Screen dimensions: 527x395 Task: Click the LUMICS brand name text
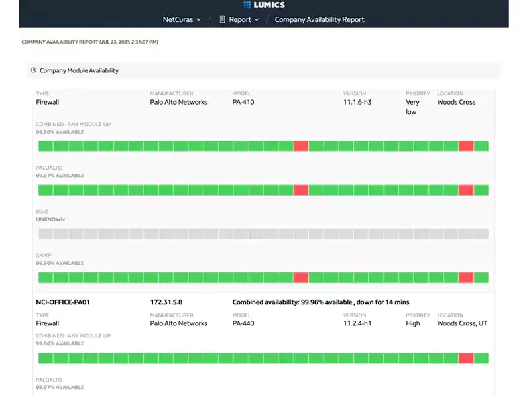pyautogui.click(x=269, y=5)
